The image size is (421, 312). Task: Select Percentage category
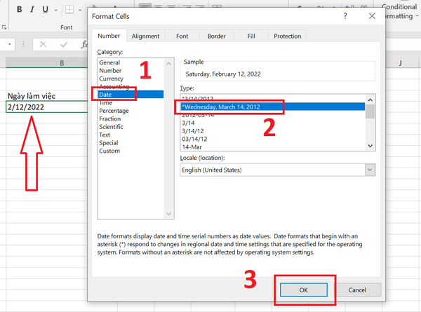point(131,111)
